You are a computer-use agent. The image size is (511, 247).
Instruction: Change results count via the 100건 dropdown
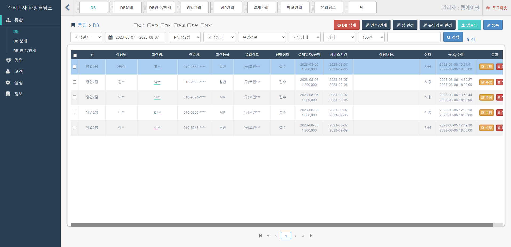[x=371, y=37]
